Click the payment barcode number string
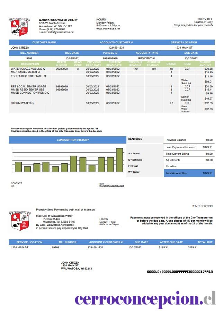The width and height of the screenshot is (223, 317). coord(180,272)
